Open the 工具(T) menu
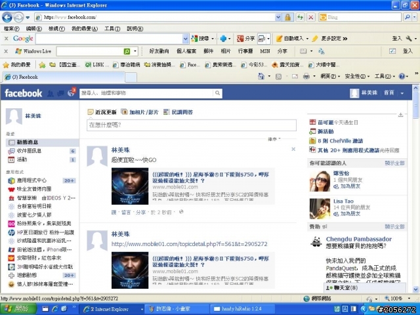The height and width of the screenshot is (315, 420). click(112, 29)
